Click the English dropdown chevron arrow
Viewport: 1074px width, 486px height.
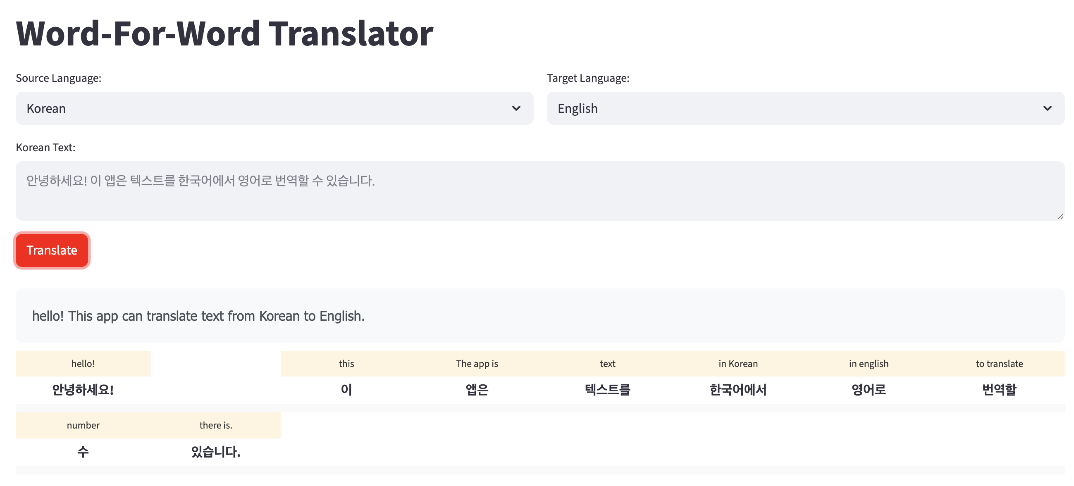(1047, 108)
